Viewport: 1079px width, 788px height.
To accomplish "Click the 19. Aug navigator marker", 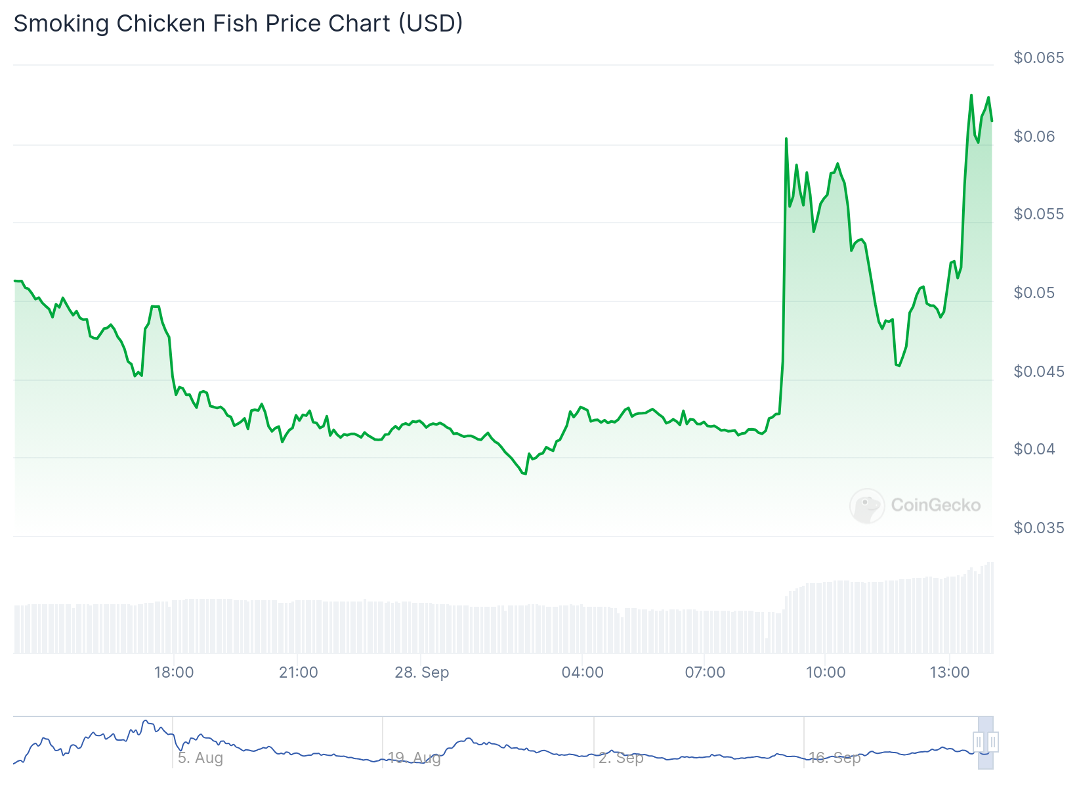I will tap(414, 758).
